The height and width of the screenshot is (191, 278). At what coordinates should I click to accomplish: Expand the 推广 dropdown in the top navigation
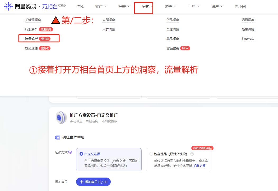pyautogui.click(x=100, y=7)
